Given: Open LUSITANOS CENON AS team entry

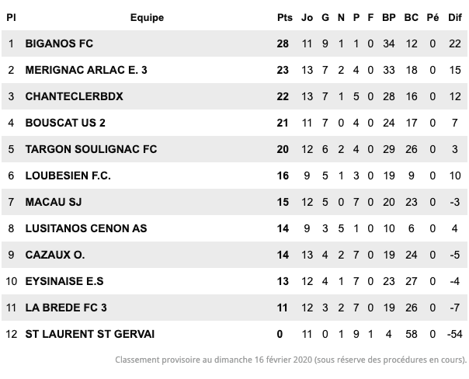Looking at the screenshot, I should (86, 228).
